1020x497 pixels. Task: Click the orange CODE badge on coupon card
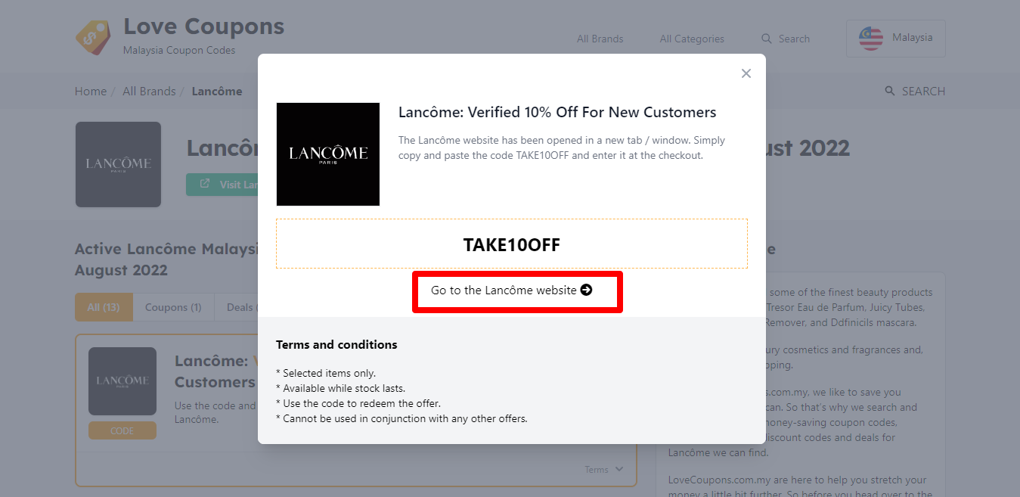point(122,430)
